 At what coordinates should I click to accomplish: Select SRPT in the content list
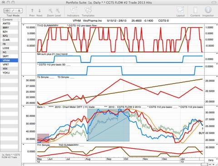(x=9, y=56)
